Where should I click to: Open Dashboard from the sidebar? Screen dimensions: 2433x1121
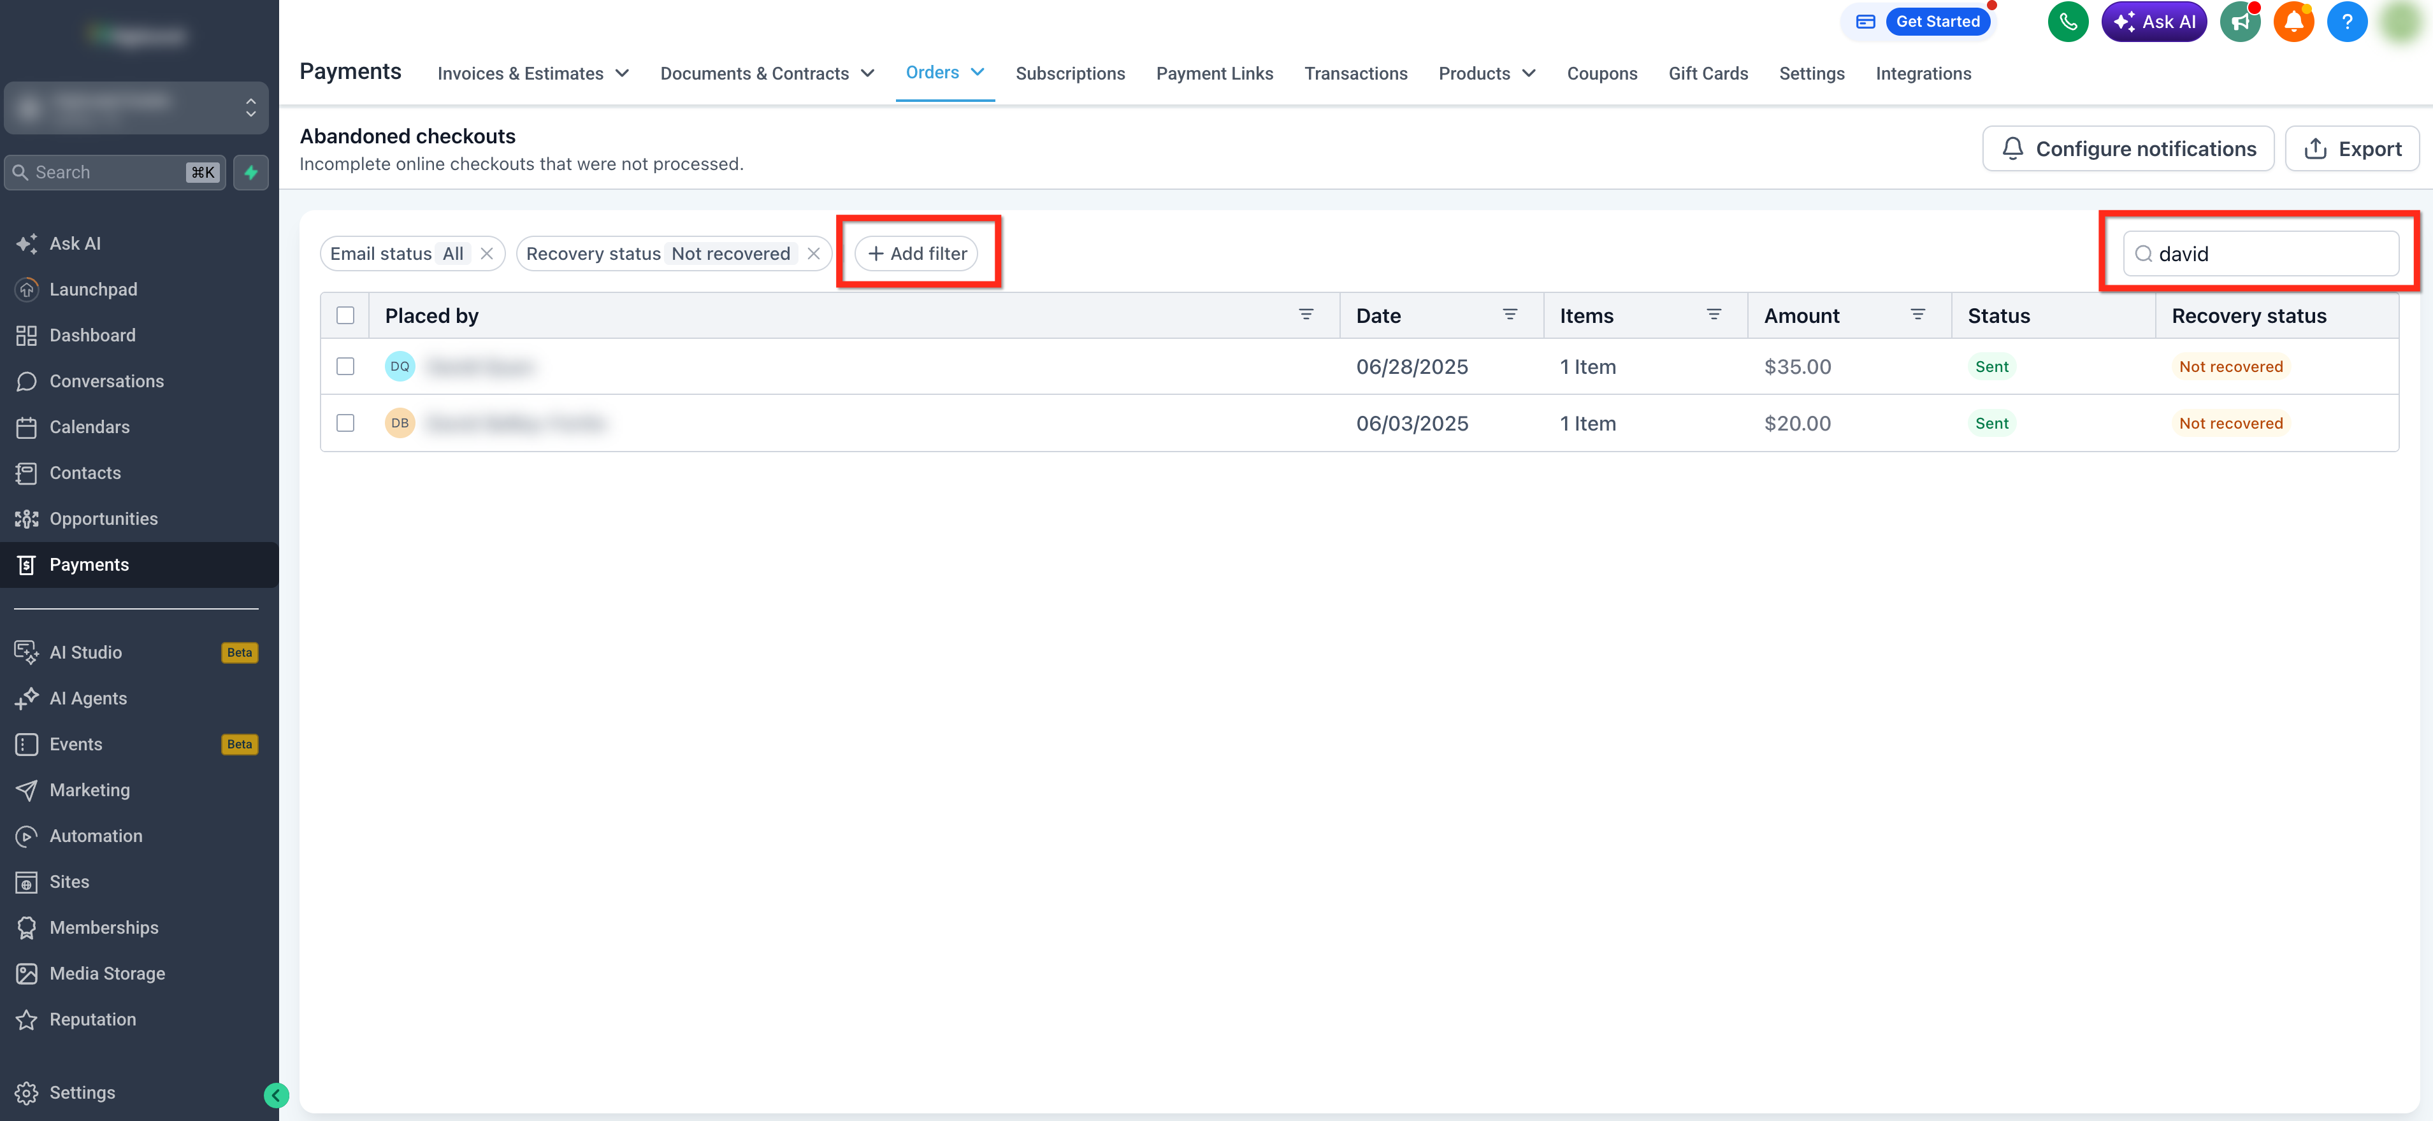click(x=139, y=335)
